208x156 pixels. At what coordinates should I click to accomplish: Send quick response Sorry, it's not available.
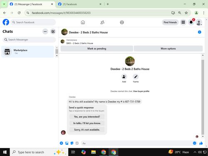(x=87, y=130)
